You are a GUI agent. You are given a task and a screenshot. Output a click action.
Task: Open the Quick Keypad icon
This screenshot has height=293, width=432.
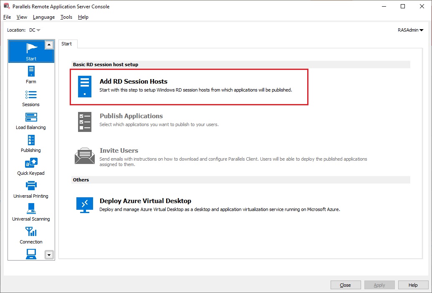31,163
